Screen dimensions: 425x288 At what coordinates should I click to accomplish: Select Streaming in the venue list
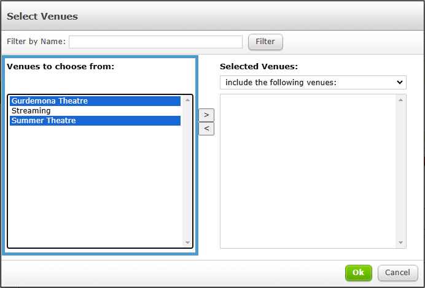(95, 110)
